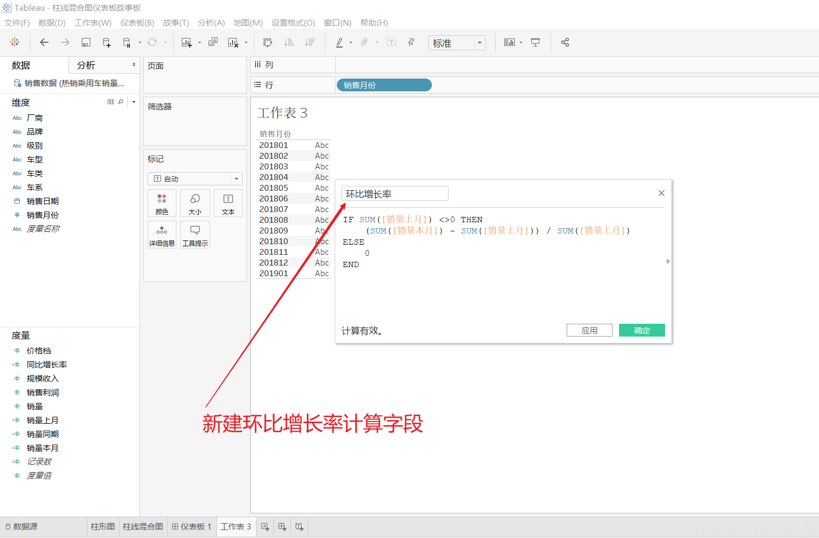Click the highlight pen icon
The height and width of the screenshot is (538, 819).
click(x=339, y=42)
